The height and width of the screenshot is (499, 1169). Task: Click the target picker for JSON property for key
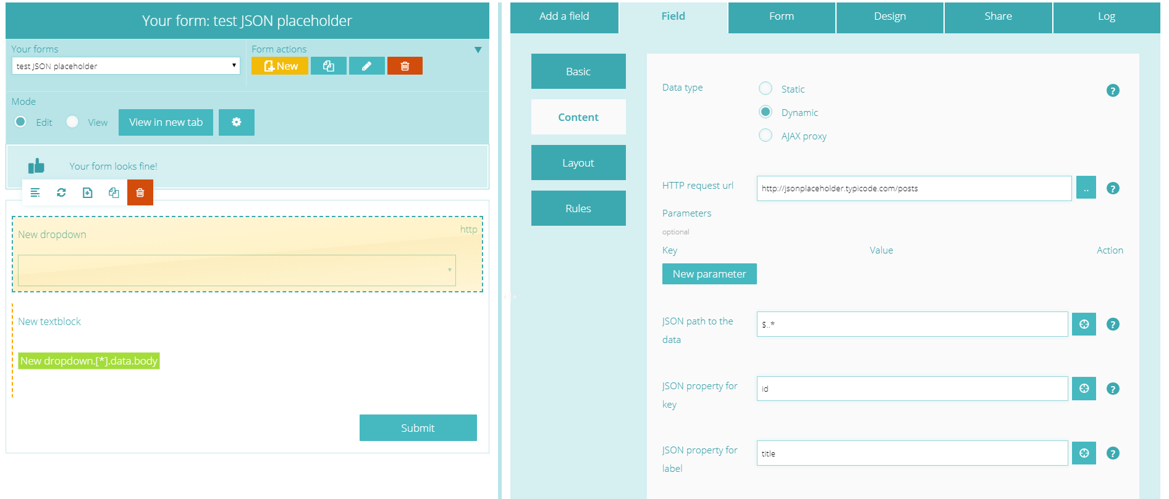pos(1084,389)
